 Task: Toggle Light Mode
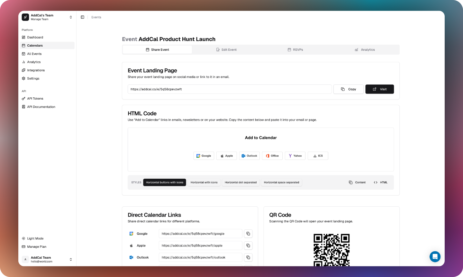(x=47, y=238)
